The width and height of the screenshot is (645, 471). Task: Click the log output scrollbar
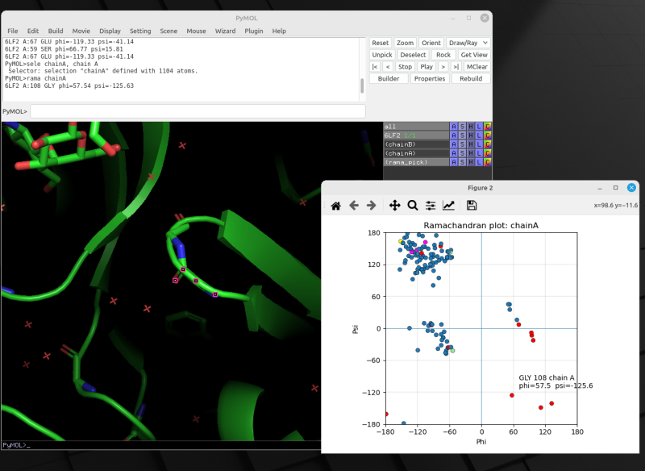[362, 86]
